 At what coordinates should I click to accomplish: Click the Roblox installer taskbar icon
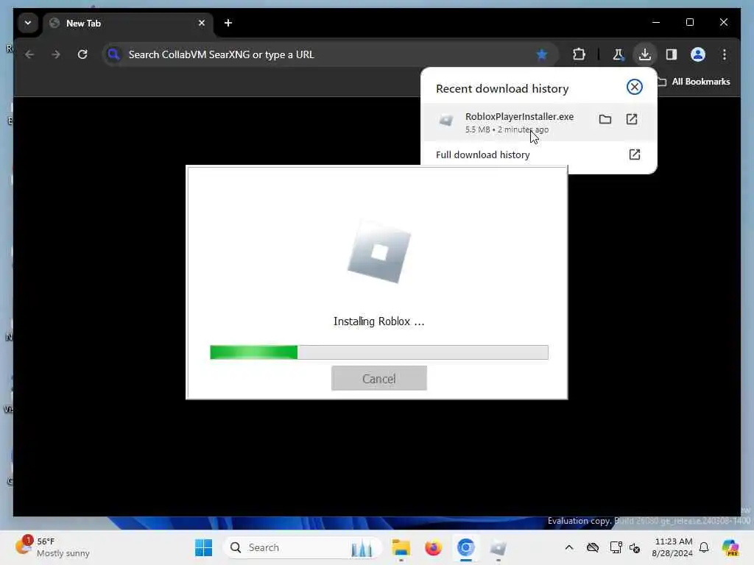(x=498, y=547)
